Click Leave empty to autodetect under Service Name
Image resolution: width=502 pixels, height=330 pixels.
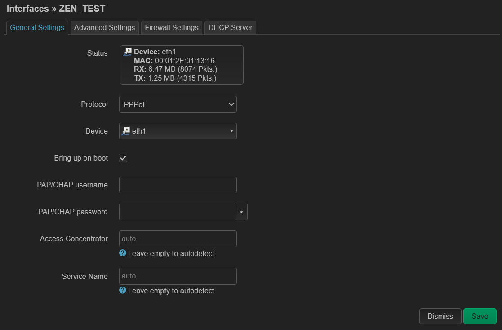pyautogui.click(x=171, y=291)
